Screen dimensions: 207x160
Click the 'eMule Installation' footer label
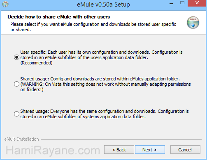(21, 139)
